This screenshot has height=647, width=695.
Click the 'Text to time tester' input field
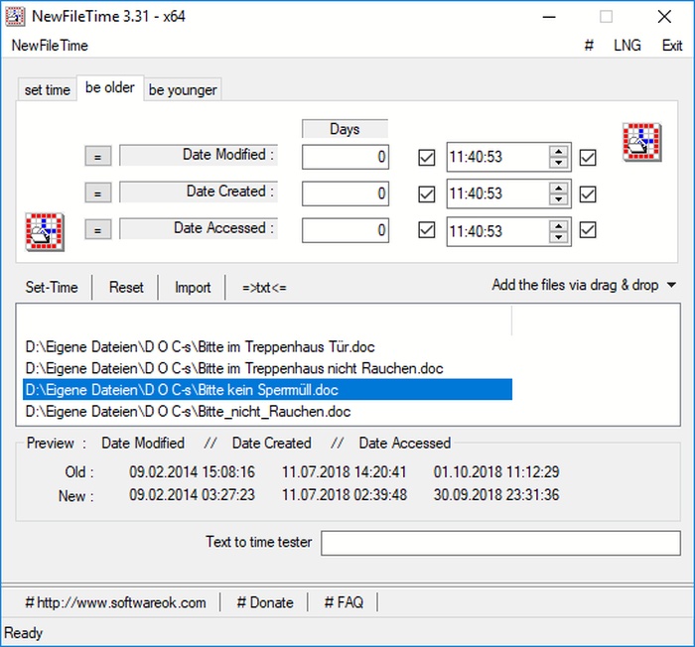tap(500, 543)
